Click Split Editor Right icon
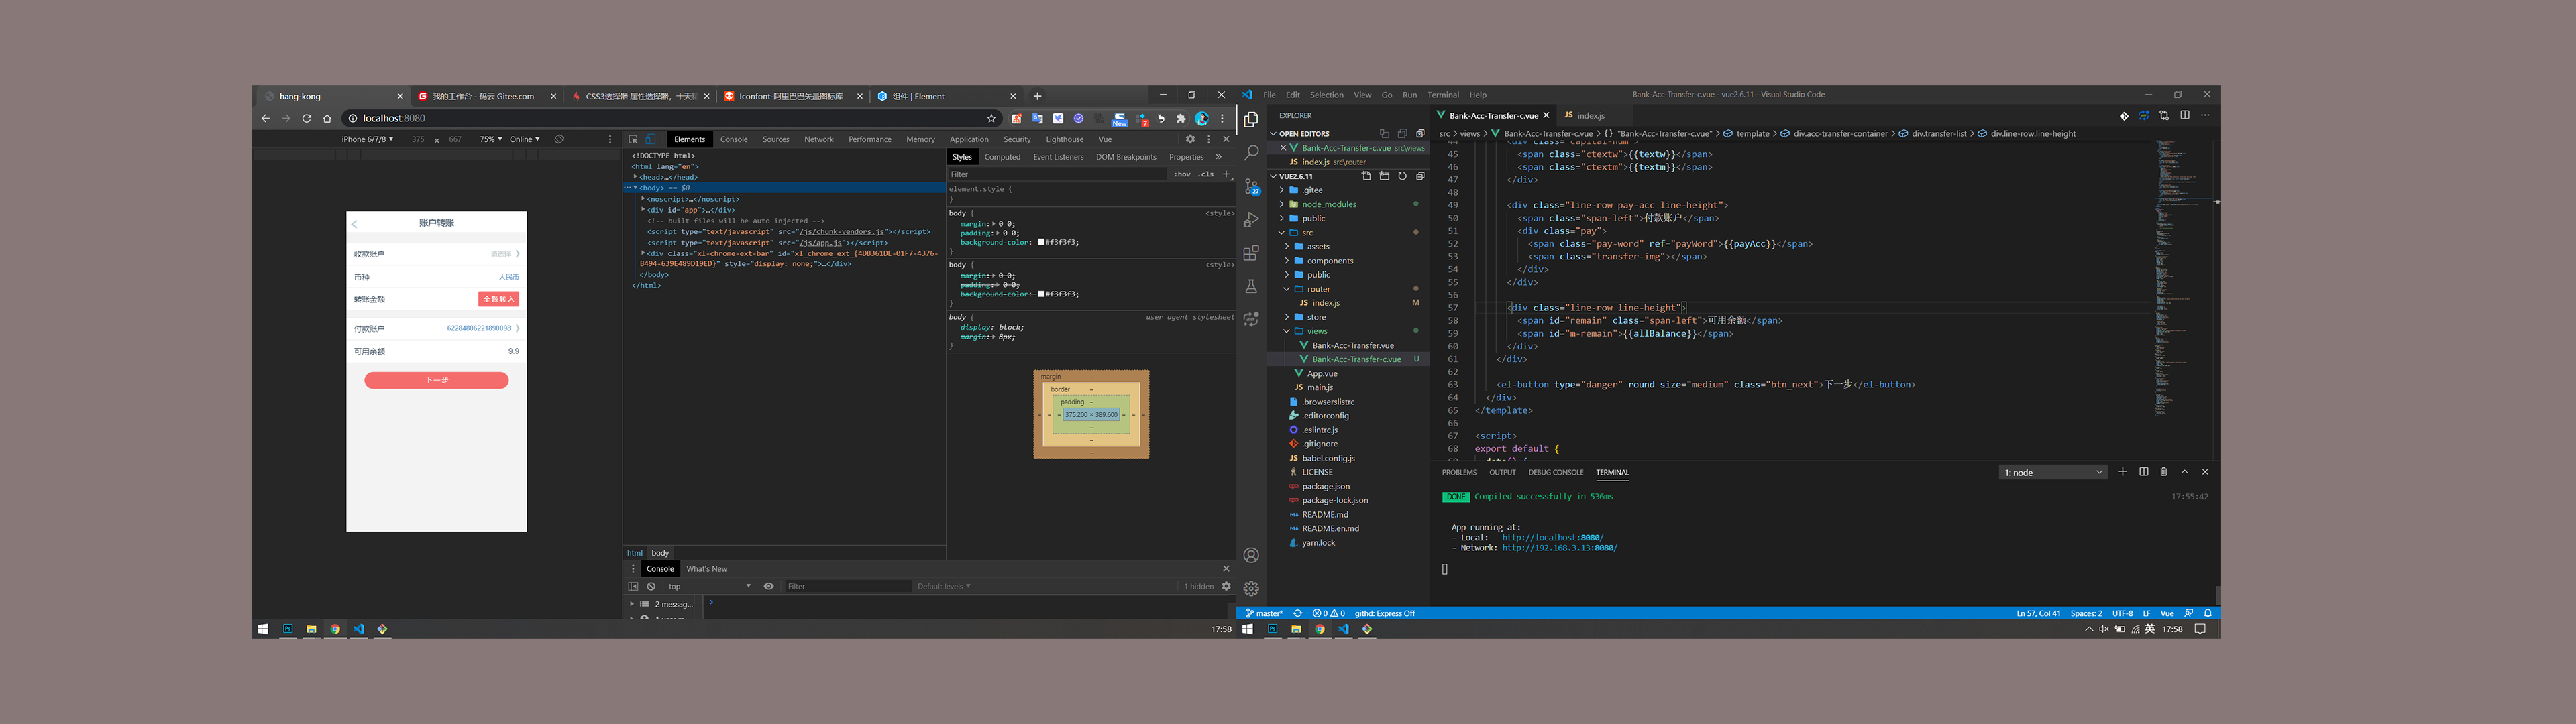This screenshot has width=2576, height=724. (x=2185, y=116)
